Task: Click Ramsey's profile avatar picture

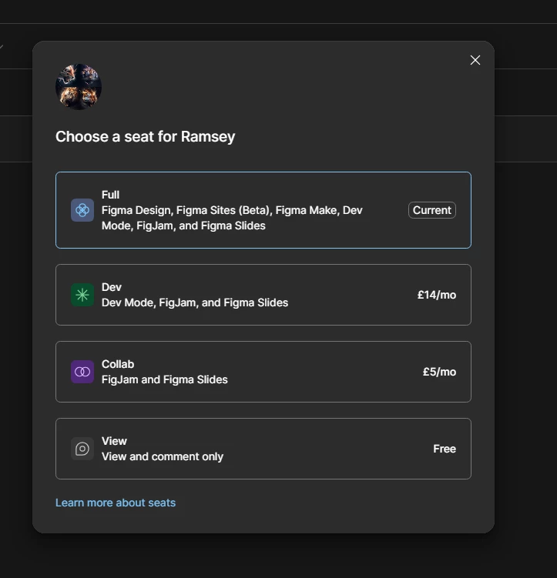Action: (79, 87)
